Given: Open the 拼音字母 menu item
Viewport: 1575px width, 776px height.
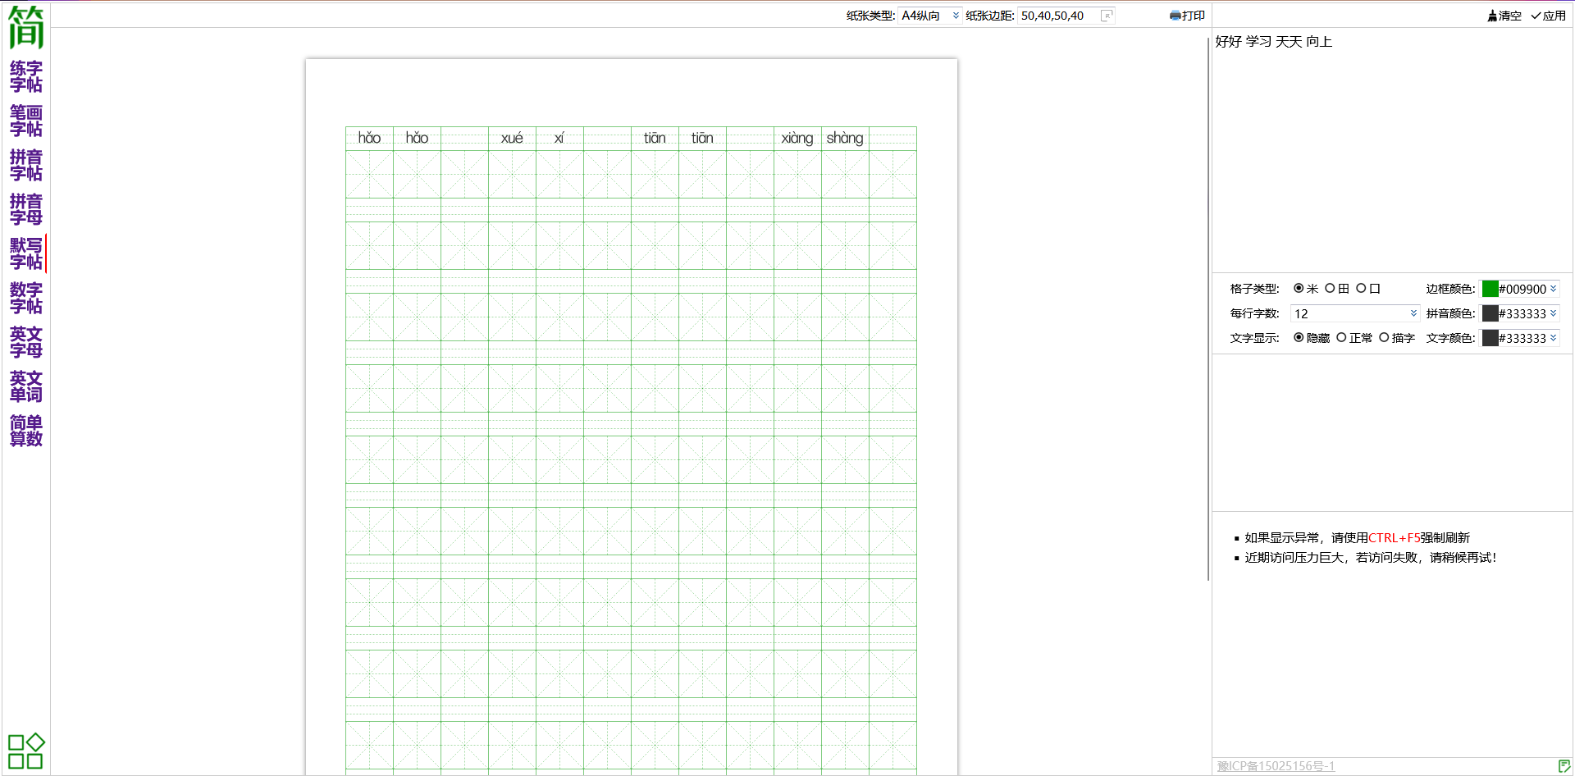Looking at the screenshot, I should click(25, 209).
